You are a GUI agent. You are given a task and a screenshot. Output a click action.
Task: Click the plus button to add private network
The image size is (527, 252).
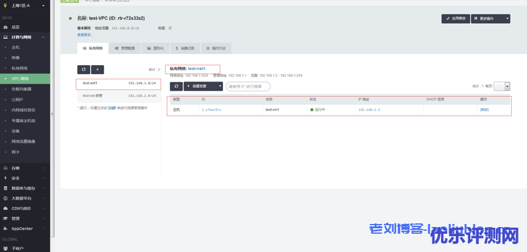pos(97,70)
